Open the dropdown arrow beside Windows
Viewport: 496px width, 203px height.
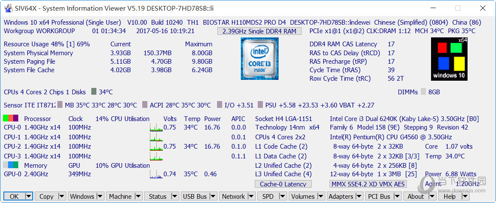pos(100,196)
